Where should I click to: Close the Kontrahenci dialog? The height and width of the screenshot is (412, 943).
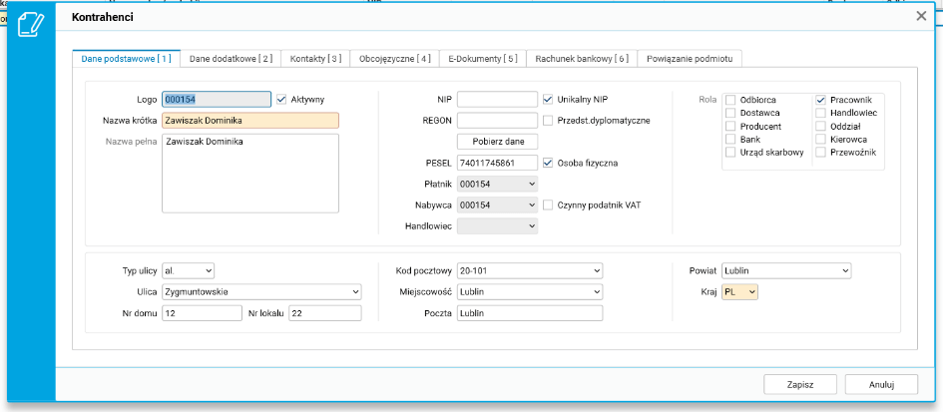(x=921, y=16)
